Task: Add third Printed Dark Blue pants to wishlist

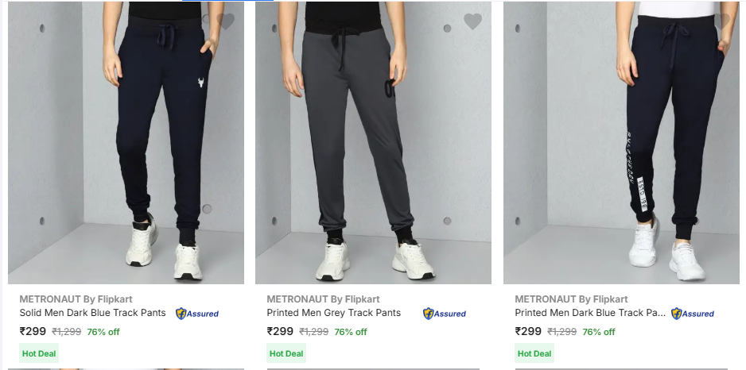Action: click(721, 21)
